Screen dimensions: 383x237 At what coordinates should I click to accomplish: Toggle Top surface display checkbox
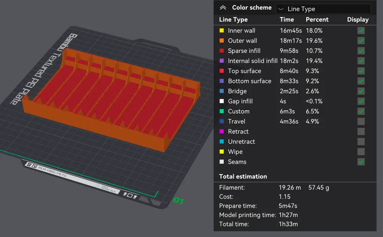pos(361,71)
